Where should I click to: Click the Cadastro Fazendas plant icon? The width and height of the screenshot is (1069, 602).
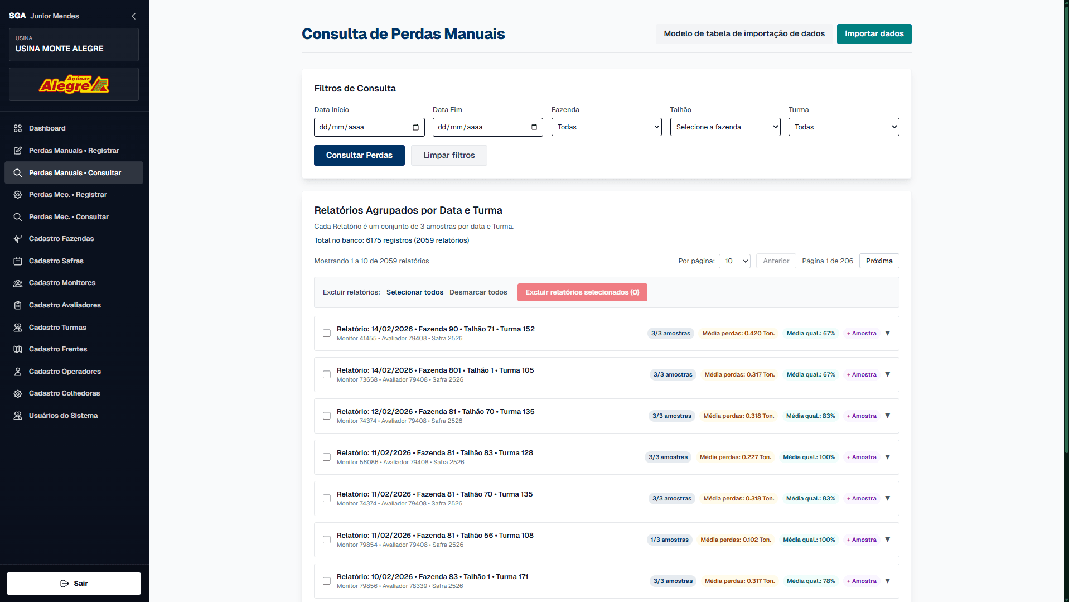point(18,239)
